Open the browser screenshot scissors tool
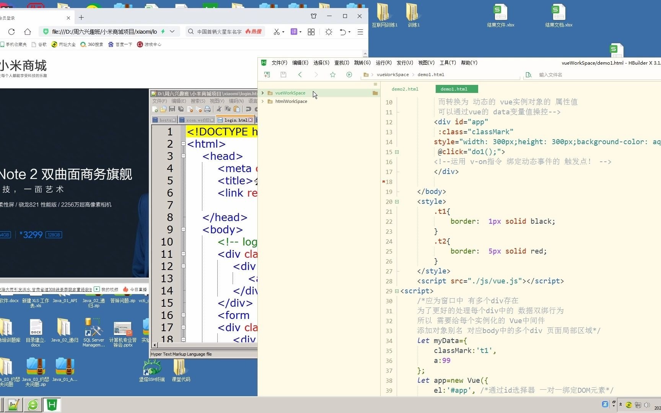Viewport: 661px width, 413px height. (277, 32)
